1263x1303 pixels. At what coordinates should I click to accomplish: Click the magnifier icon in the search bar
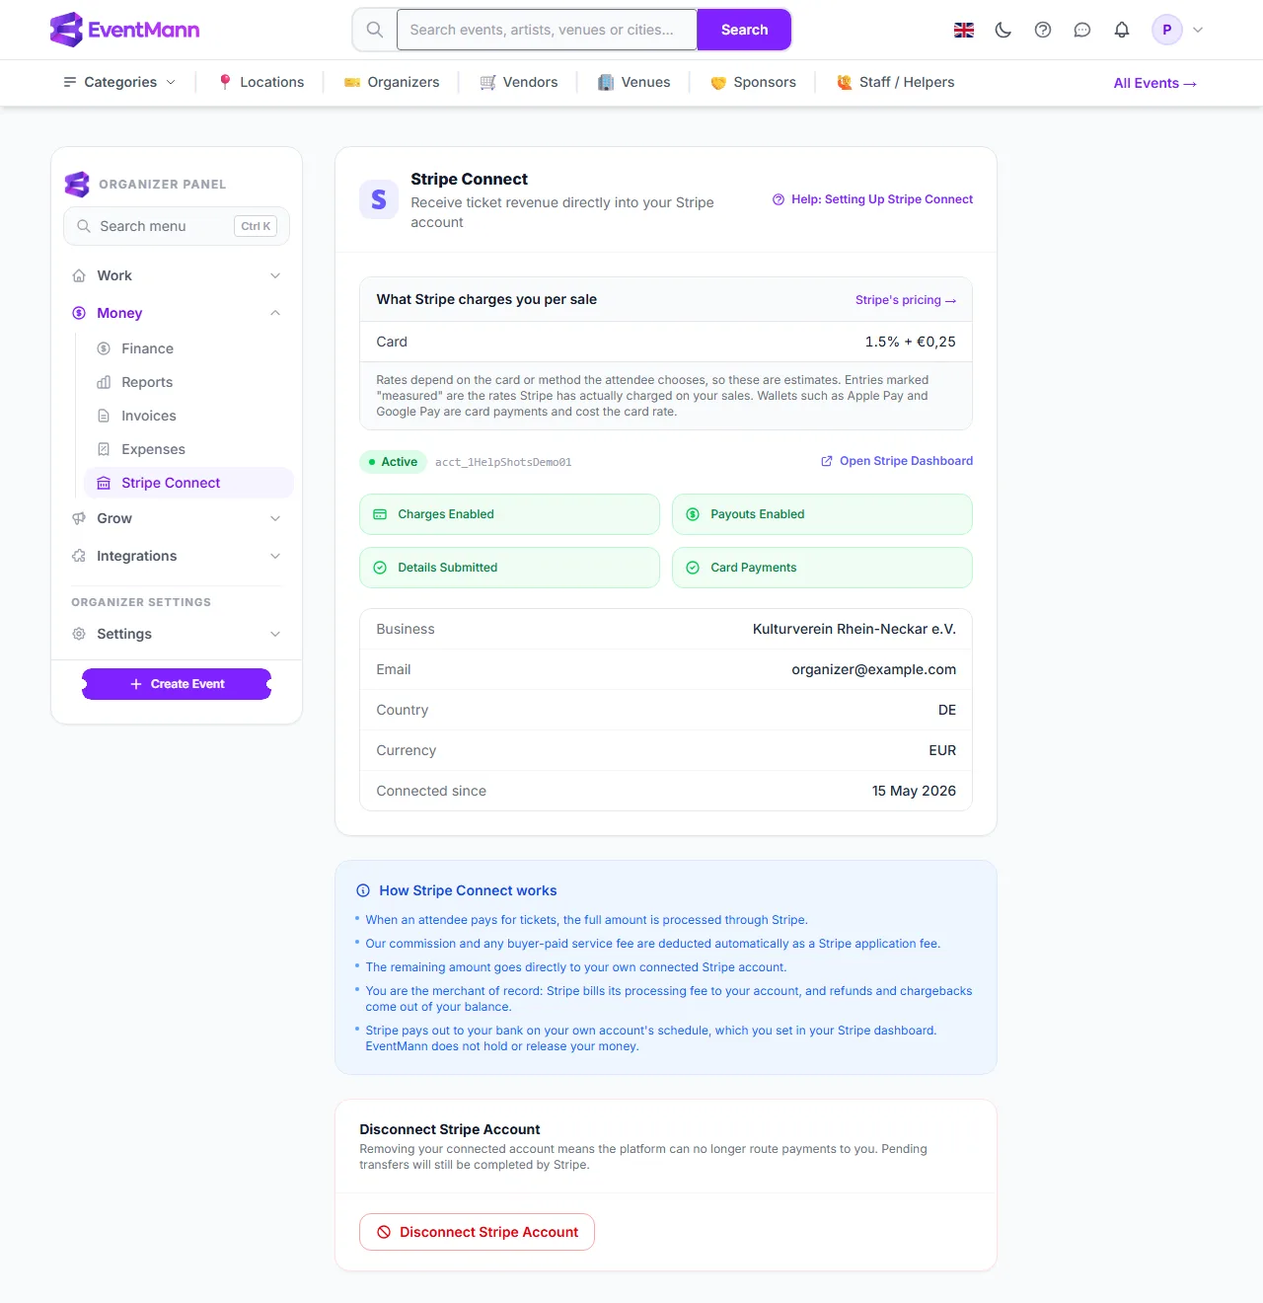(375, 30)
